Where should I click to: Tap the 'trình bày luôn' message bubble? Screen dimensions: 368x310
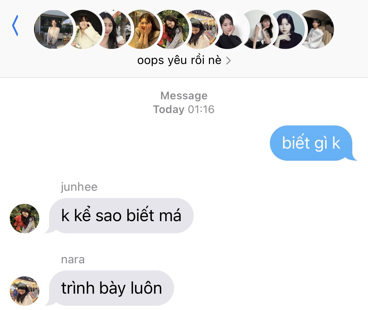(x=110, y=288)
